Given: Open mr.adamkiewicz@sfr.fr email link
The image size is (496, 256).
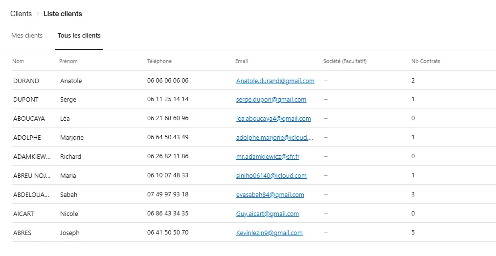Looking at the screenshot, I should click(268, 157).
